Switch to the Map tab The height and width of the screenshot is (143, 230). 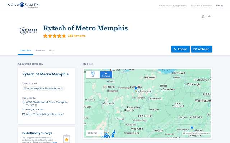click(52, 51)
